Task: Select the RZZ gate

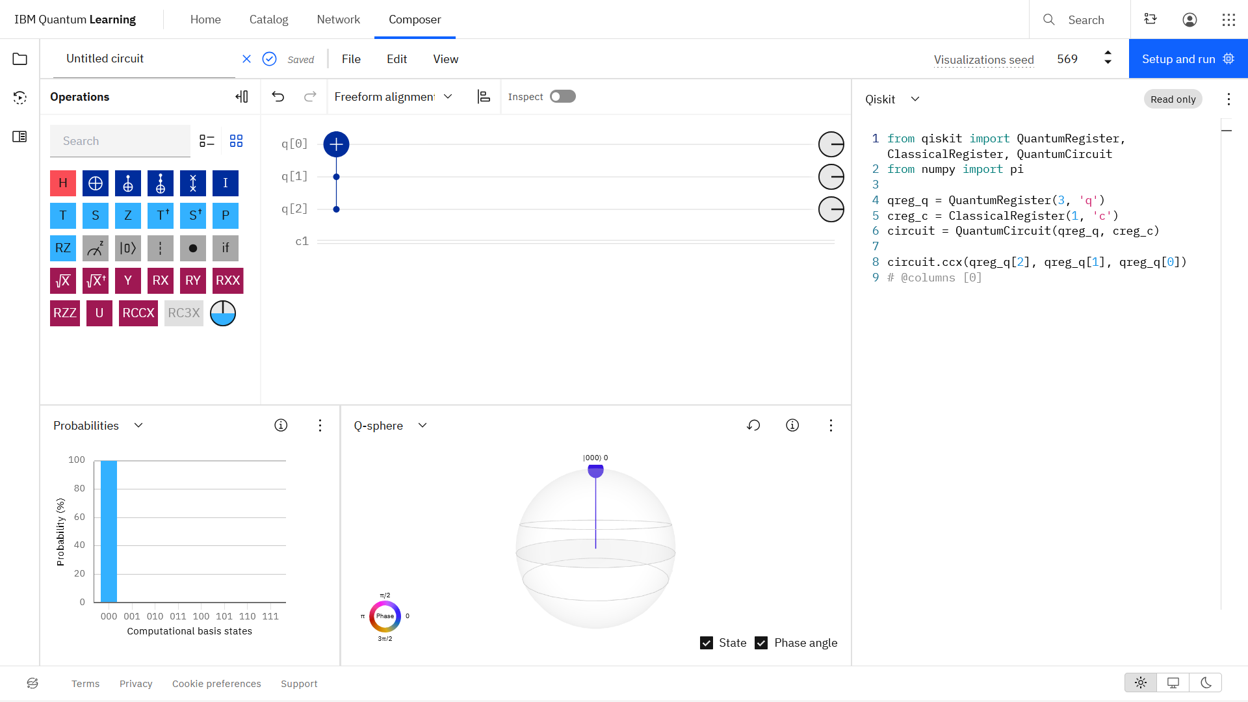Action: click(x=65, y=313)
